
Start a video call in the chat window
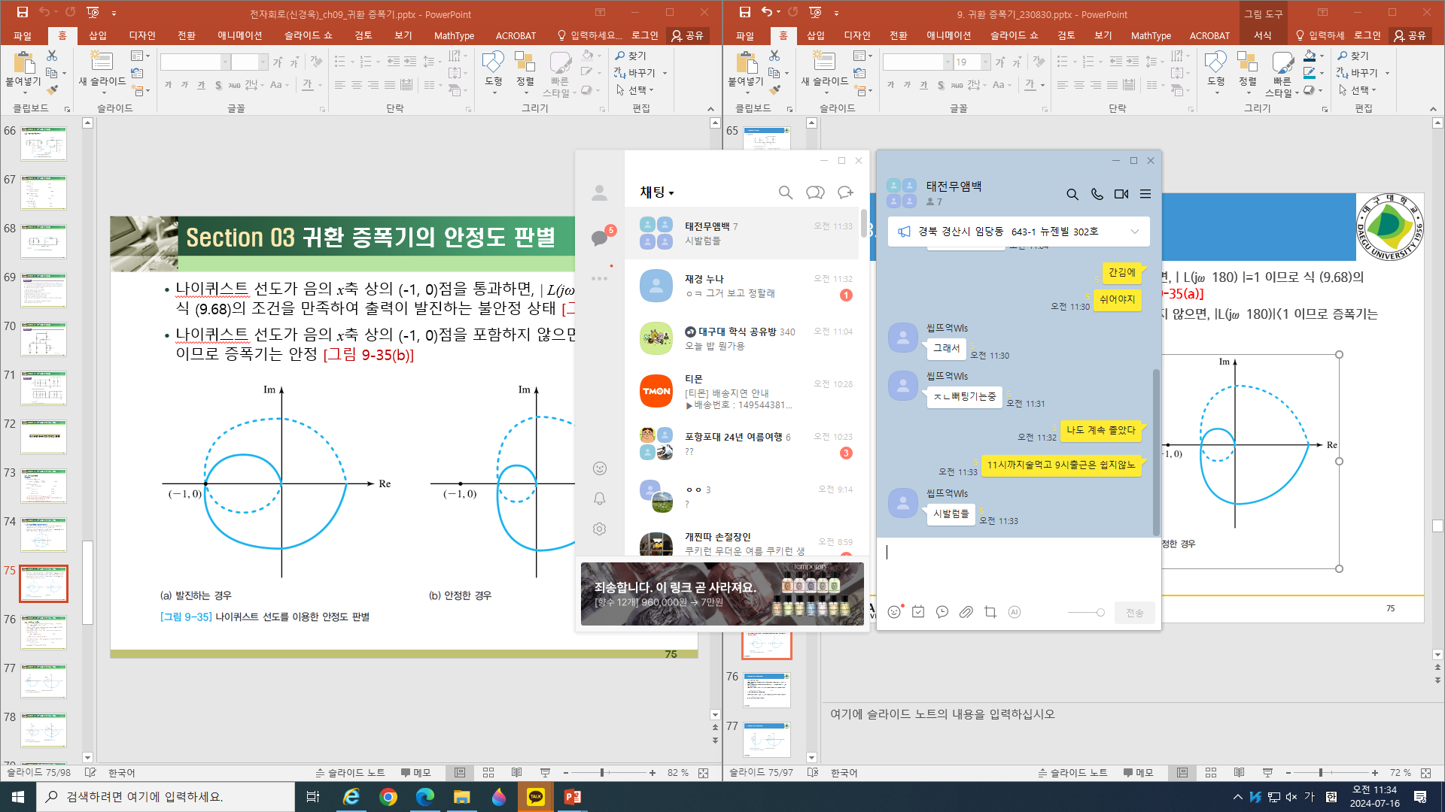(1121, 194)
